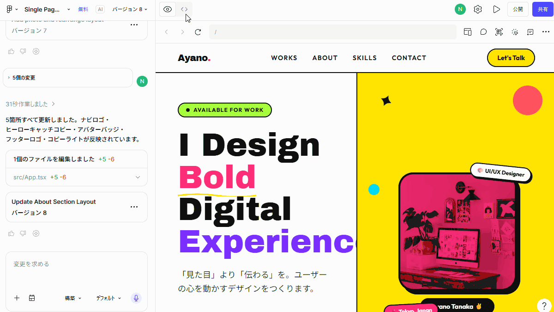554x312 pixels.
Task: Open the 構築 mode dropdown
Action: point(73,298)
